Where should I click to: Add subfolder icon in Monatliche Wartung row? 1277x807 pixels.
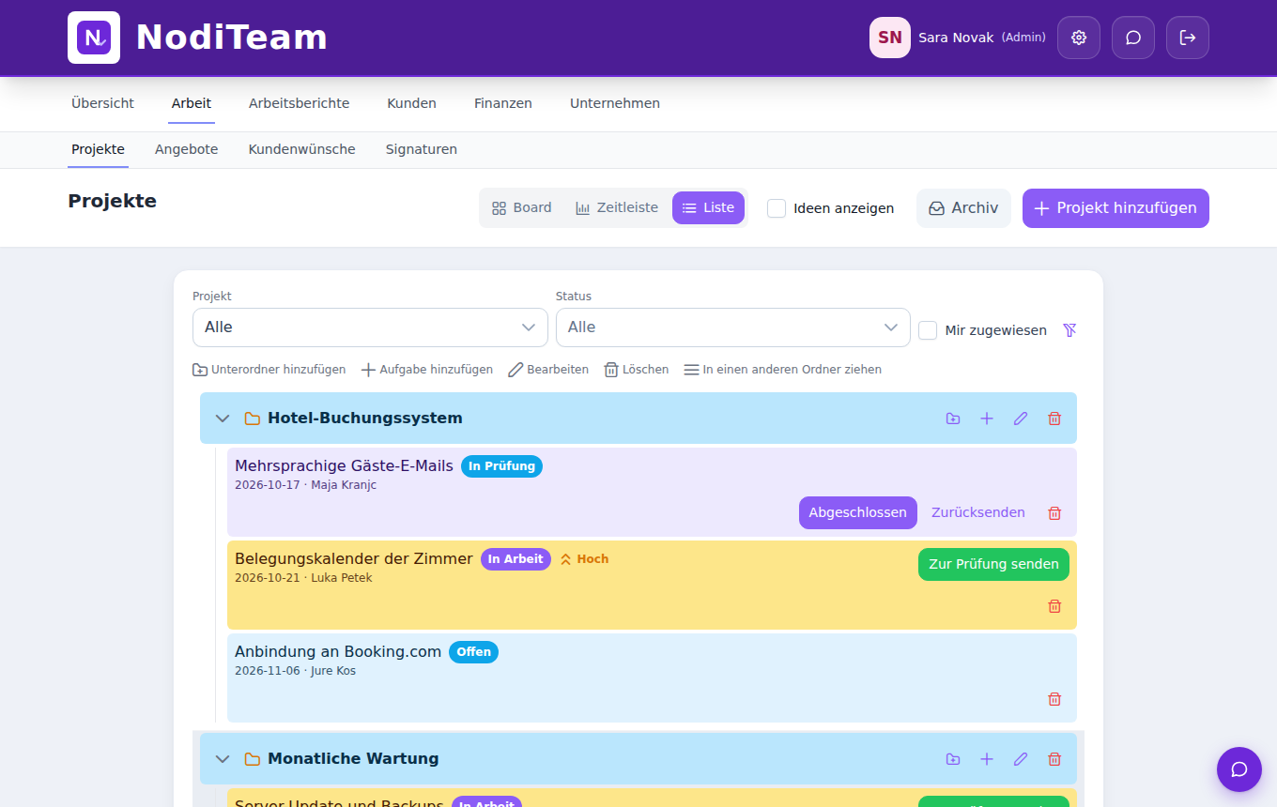953,759
